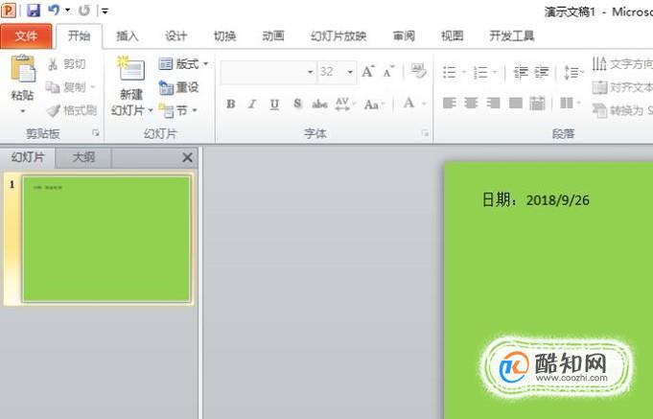Screen dimensions: 653x419
Task: Click the change case Aa icon
Action: tap(371, 105)
